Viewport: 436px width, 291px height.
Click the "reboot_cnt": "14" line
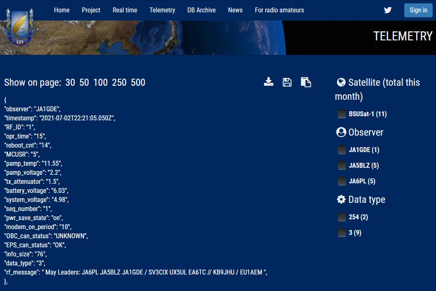(x=28, y=145)
